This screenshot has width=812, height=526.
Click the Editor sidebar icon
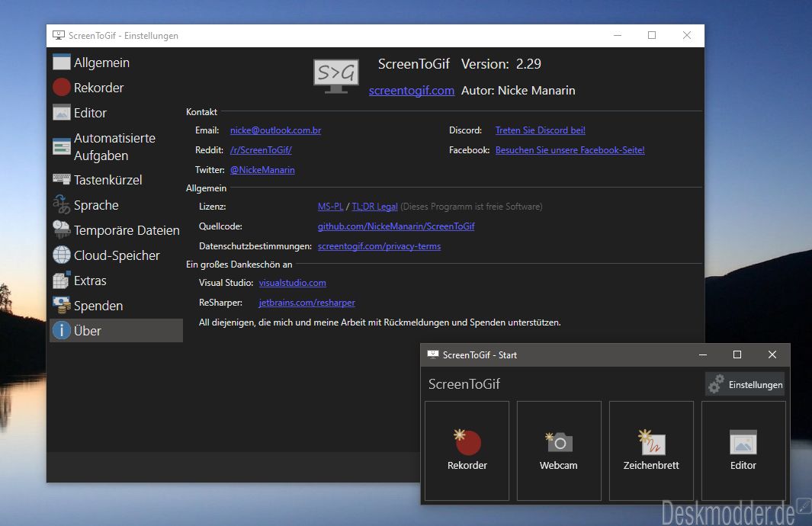(x=62, y=112)
